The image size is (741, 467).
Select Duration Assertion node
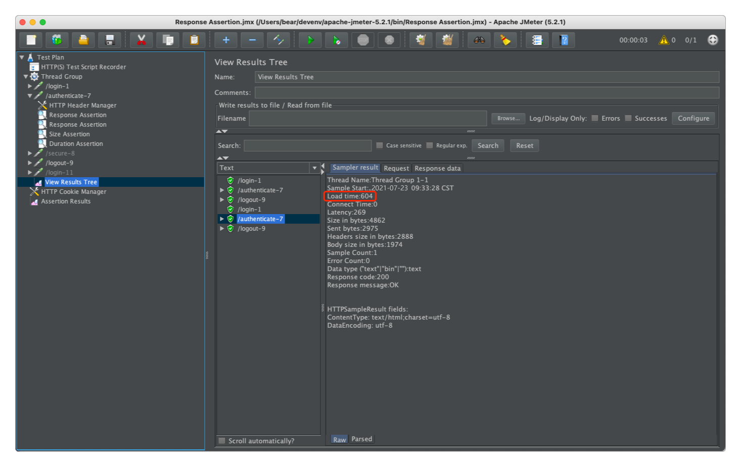(76, 144)
